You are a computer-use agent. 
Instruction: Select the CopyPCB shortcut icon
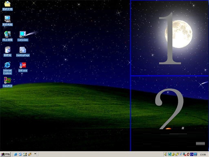[x=7, y=82]
